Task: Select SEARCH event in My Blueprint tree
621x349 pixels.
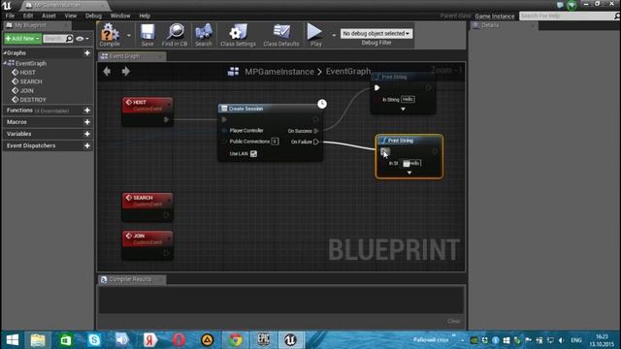Action: click(30, 81)
